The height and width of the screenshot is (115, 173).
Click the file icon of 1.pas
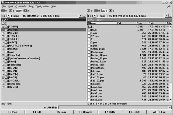click(x=89, y=33)
